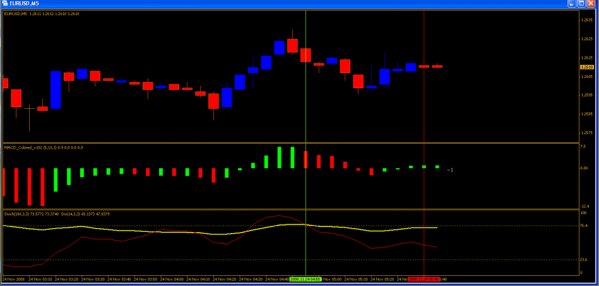
Task: Click the 24 Nov 03:50 time axis label
Action: click(146, 279)
